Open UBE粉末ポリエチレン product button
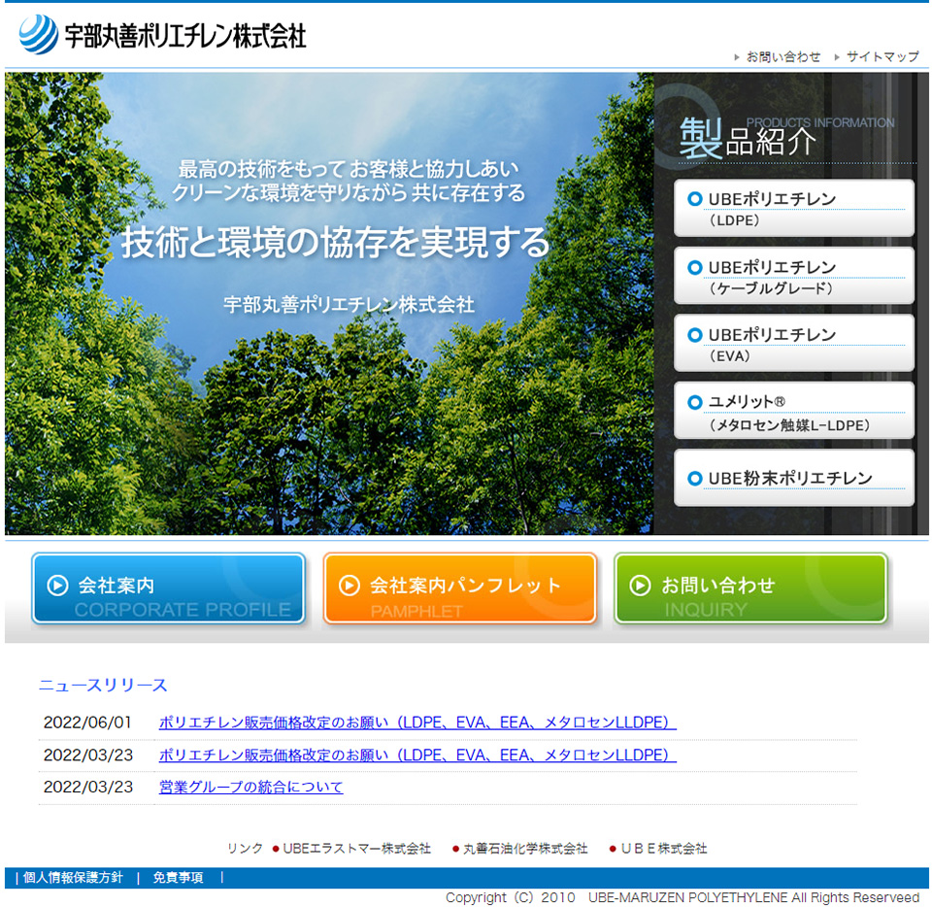This screenshot has width=932, height=907. click(x=793, y=478)
